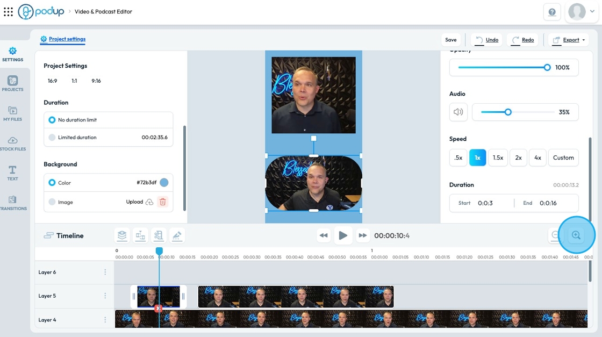Screen dimensions: 602x337
Task: Fast forward the playback
Action: pos(362,235)
